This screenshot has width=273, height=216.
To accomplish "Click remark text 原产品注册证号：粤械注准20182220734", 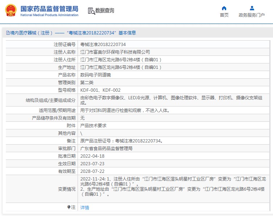I will [121, 141].
